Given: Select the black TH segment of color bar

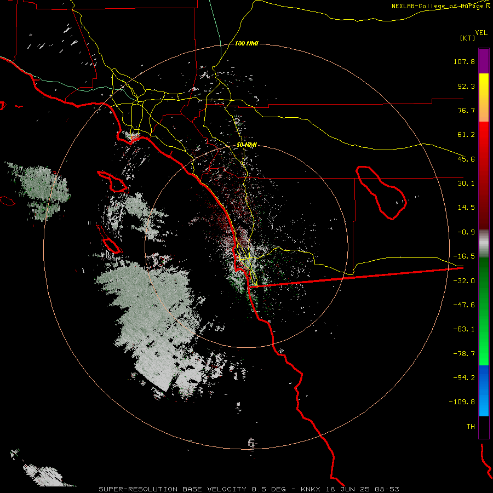Looking at the screenshot, I should 484,427.
